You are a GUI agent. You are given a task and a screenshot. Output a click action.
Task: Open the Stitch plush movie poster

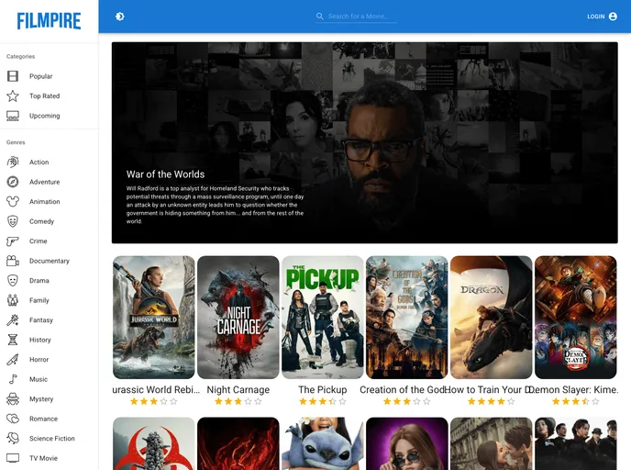(322, 443)
